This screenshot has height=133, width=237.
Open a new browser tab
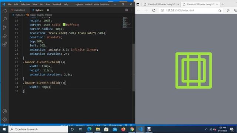pos(223,4)
